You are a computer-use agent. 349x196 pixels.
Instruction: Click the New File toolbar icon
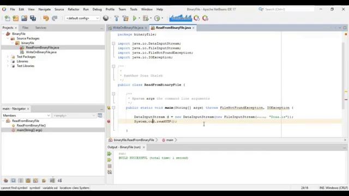click(x=7, y=18)
